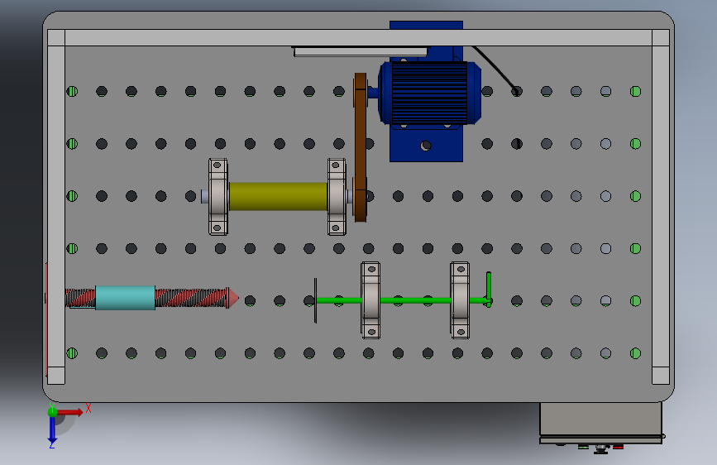
Task: Select the control box below the table
Action: (x=601, y=424)
